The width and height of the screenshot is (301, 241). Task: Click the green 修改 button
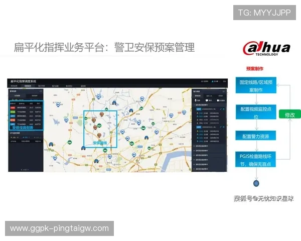(x=289, y=115)
